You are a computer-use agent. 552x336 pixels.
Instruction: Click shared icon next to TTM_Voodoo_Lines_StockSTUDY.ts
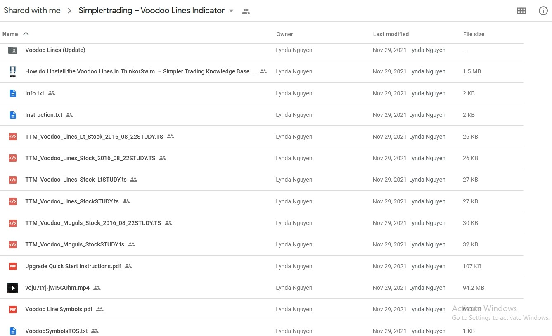coord(126,201)
